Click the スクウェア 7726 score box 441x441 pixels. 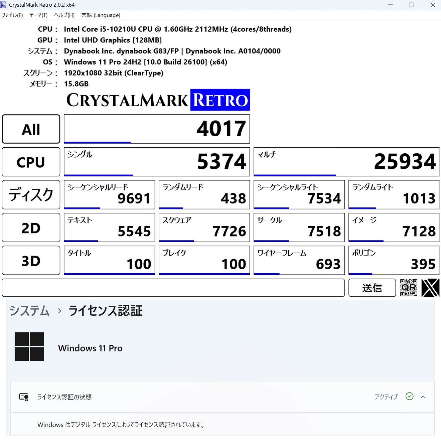point(204,228)
